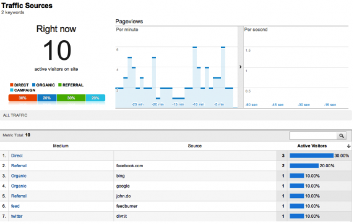Viewport: 353px width, 224px height.
Task: Click the search magnifier button
Action: [x=342, y=136]
